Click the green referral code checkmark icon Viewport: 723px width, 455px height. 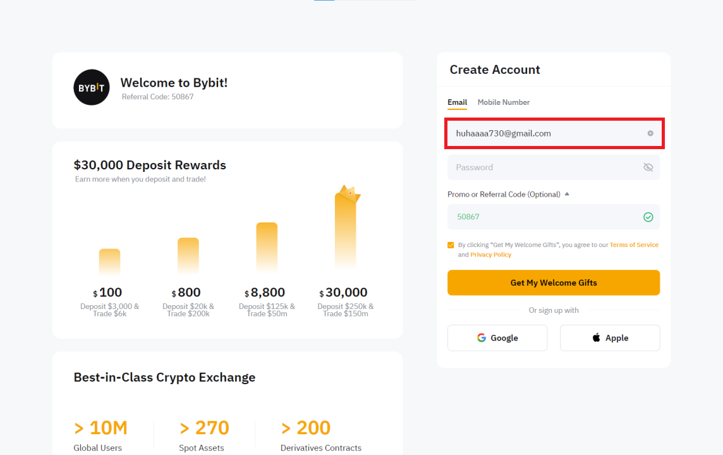click(648, 217)
